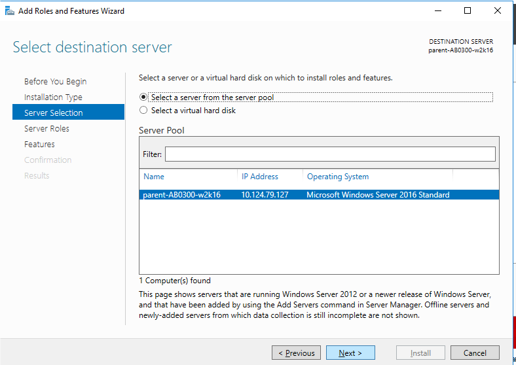Screen dimensions: 516x365
Task: Go to Before You Begin step
Action: (55, 82)
